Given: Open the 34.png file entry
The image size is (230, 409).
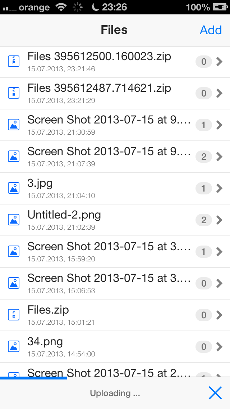Looking at the screenshot, I should click(x=108, y=347).
